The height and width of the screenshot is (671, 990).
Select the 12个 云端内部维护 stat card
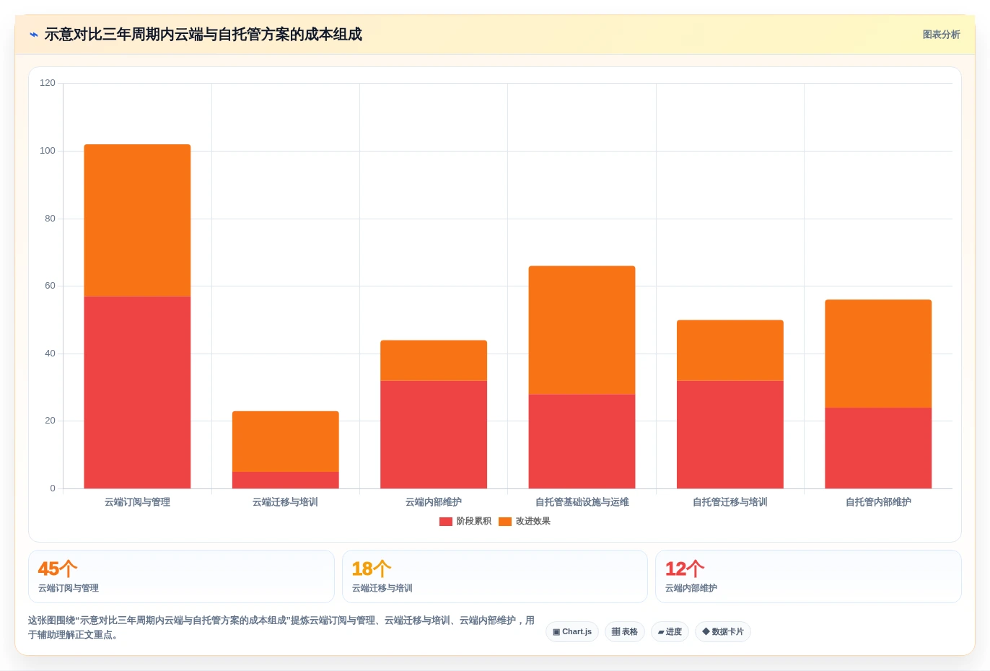tap(808, 576)
